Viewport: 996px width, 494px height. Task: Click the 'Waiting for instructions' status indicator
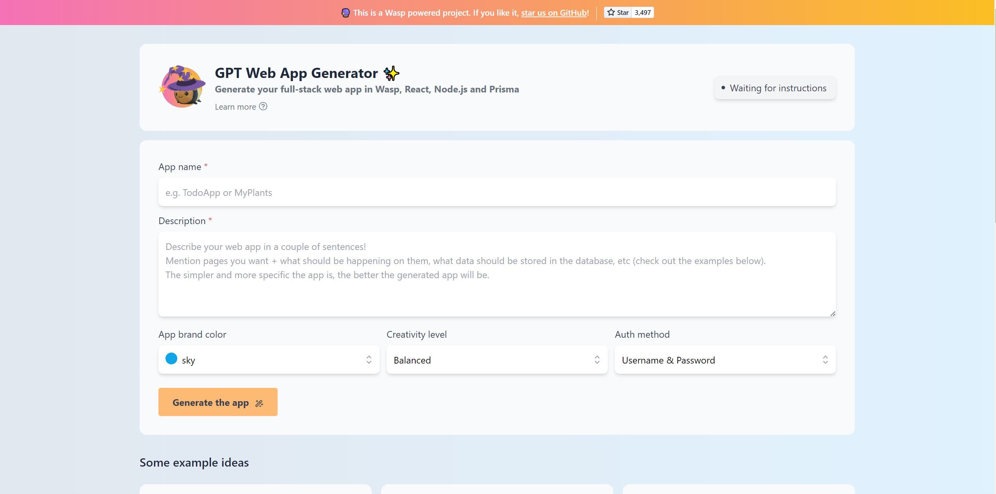774,88
